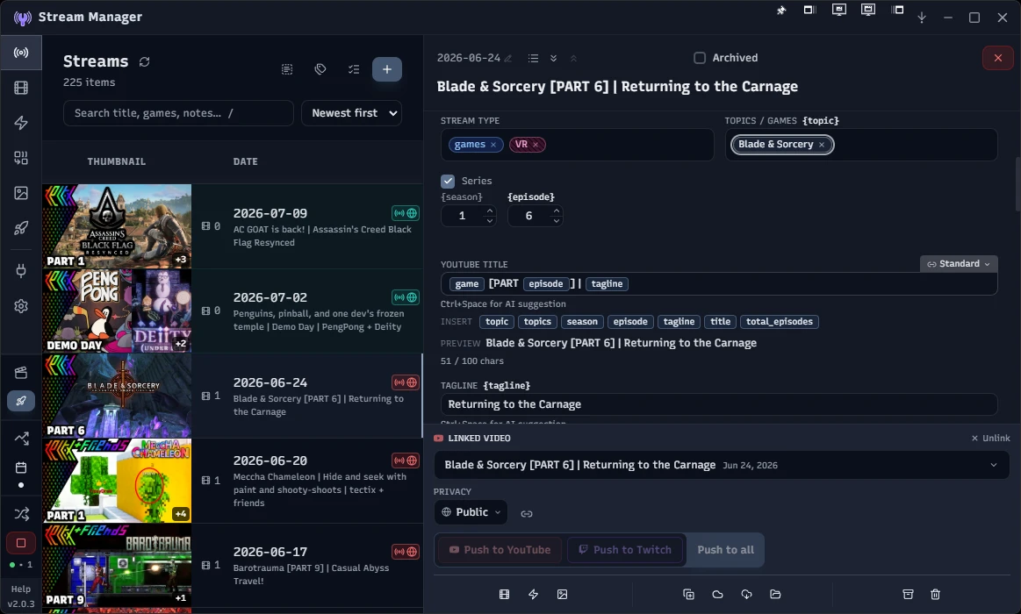Click the tagline text field
This screenshot has width=1021, height=614.
[719, 404]
